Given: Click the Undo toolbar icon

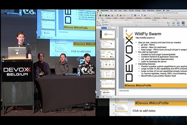Looking at the screenshot, I should tap(124, 15).
